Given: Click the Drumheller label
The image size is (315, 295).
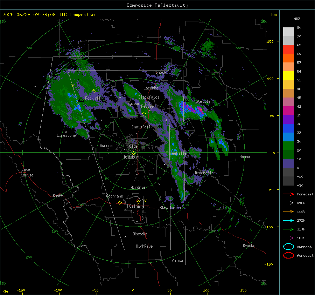Looking at the screenshot, I should pyautogui.click(x=205, y=173).
